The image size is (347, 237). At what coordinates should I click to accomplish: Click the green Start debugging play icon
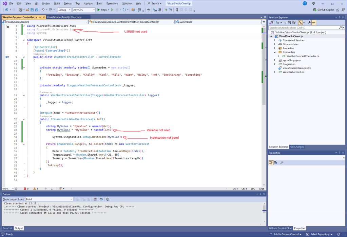98,10
